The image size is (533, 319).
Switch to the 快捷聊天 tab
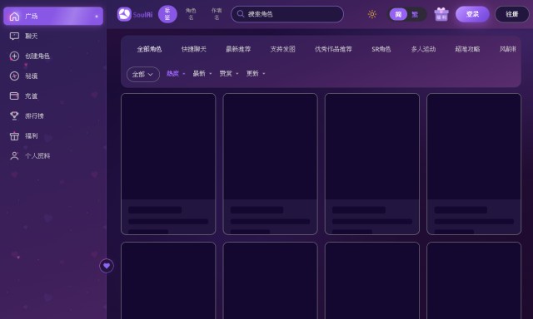tap(194, 49)
